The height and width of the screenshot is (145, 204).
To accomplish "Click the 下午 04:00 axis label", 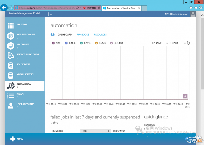I will pos(155,104).
